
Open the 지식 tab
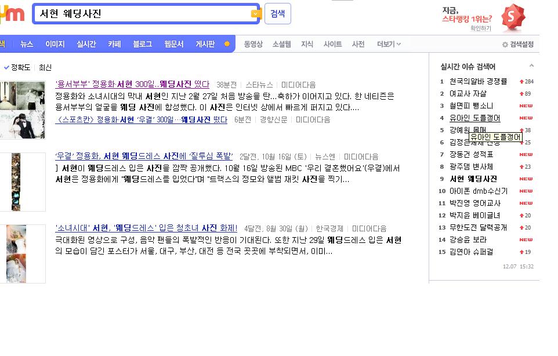click(307, 44)
